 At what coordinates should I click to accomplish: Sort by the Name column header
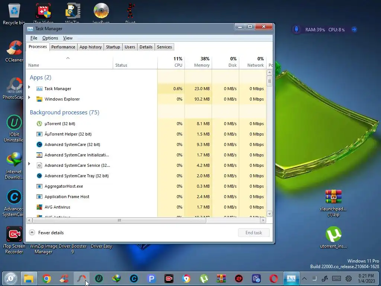pyautogui.click(x=70, y=62)
